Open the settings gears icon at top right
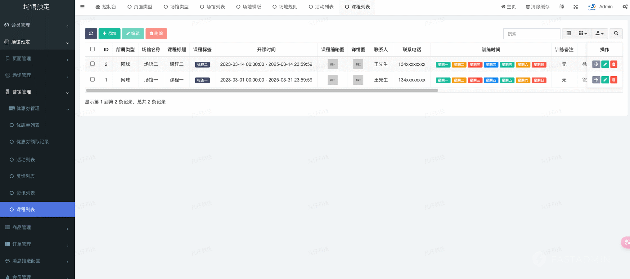Screen dimensions: 630x279 625,7
